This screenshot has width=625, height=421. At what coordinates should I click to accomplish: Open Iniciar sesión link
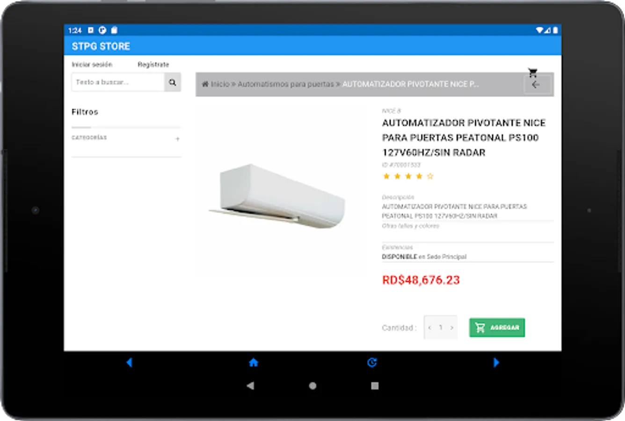92,65
